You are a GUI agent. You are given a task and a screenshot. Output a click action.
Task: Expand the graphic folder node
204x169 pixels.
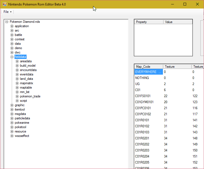coord(12,105)
